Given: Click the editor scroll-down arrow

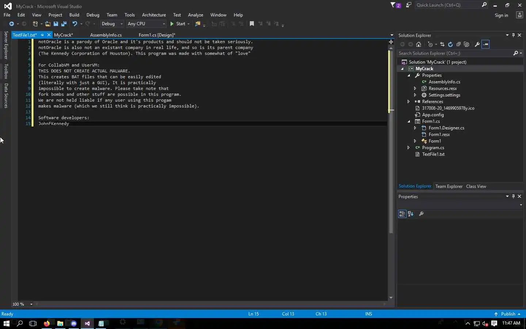Looking at the screenshot, I should [391, 298].
